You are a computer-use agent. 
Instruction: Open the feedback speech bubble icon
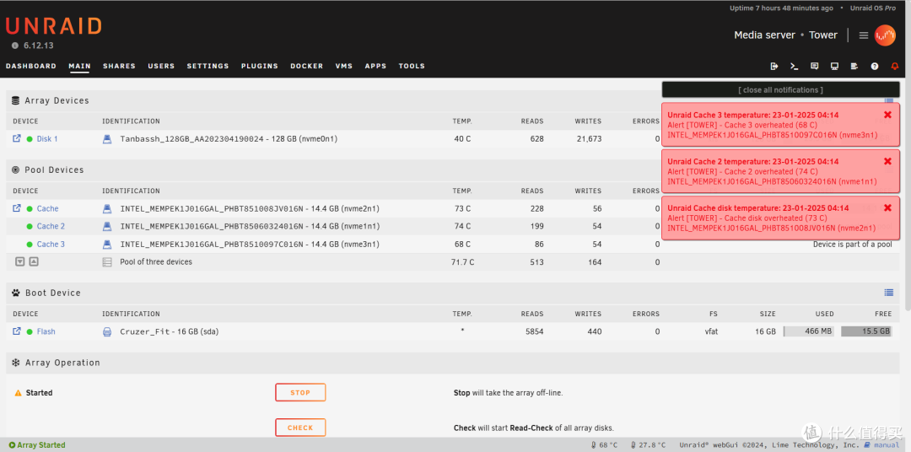click(x=814, y=66)
